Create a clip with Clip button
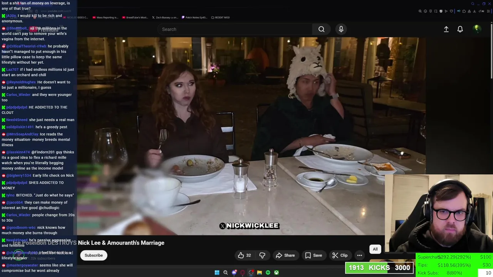This screenshot has height=277, width=493. (x=340, y=255)
